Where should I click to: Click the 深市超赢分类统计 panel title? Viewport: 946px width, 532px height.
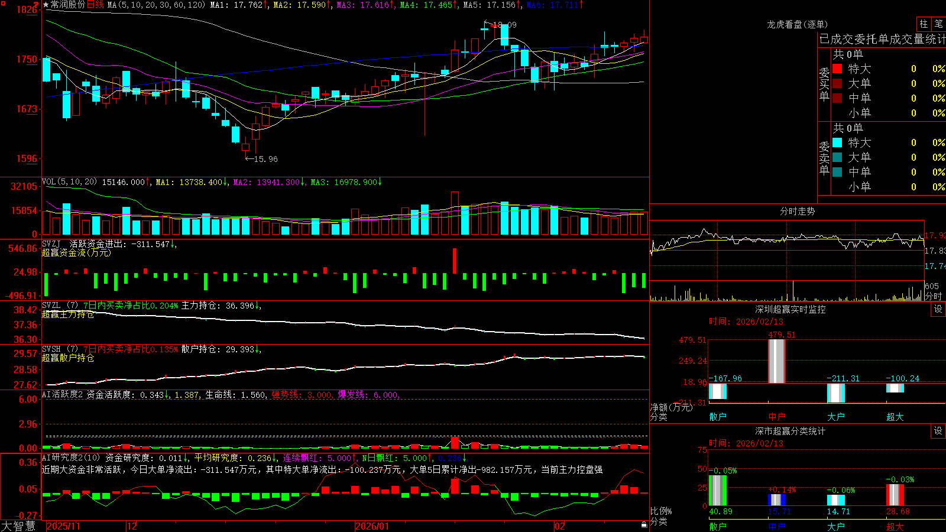(x=791, y=431)
